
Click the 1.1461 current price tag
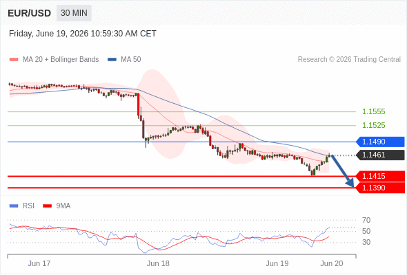[380, 155]
